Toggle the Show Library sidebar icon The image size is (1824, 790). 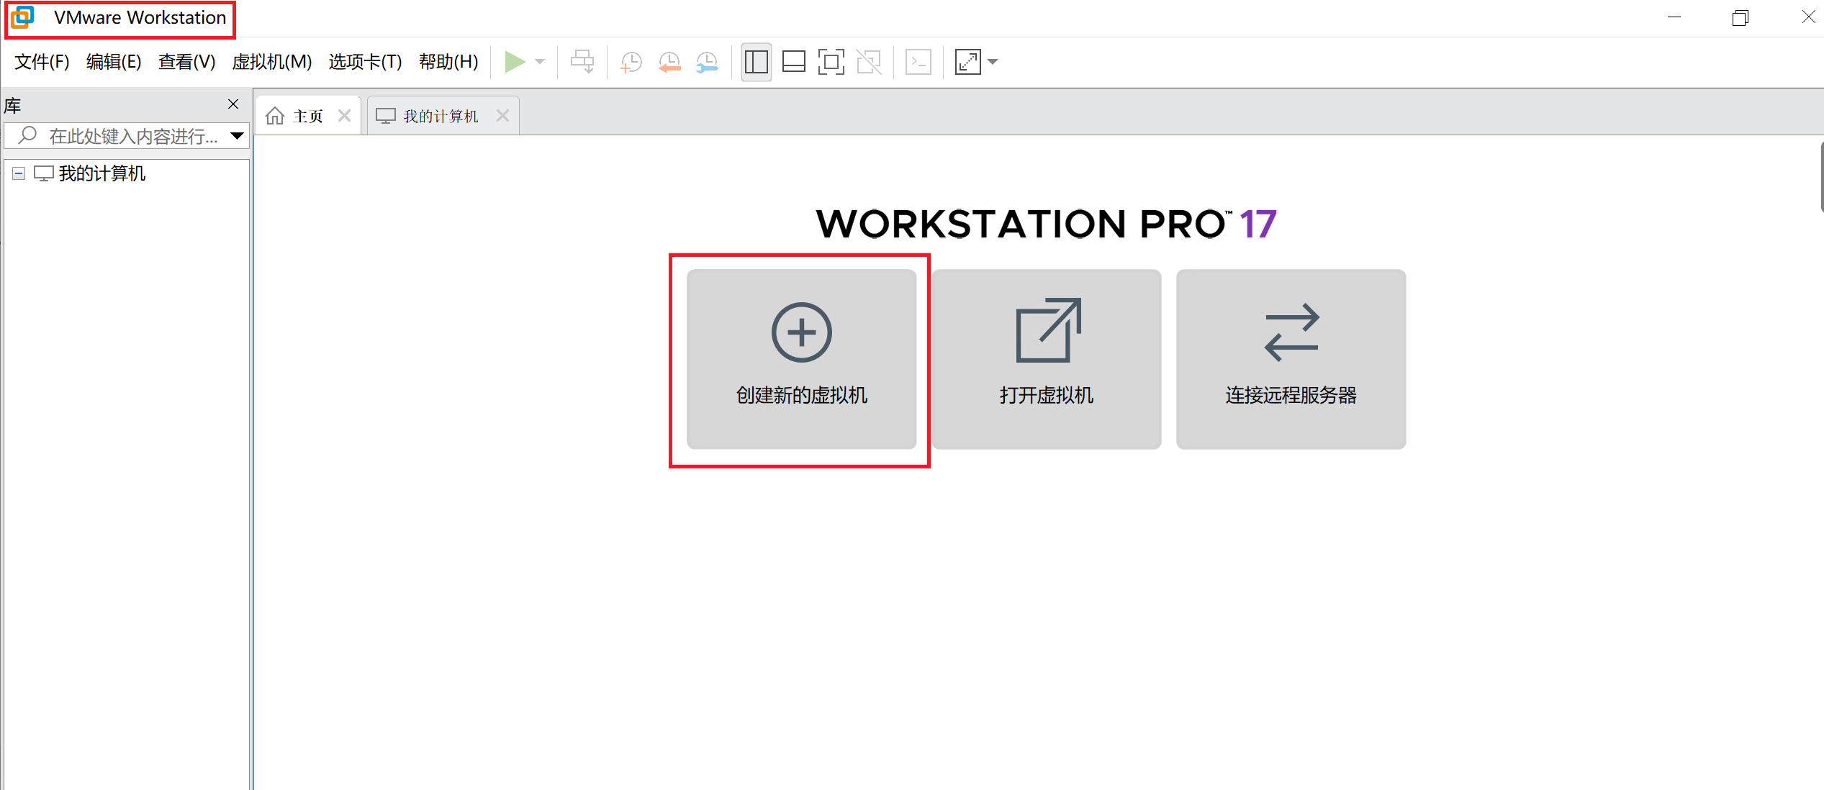757,62
